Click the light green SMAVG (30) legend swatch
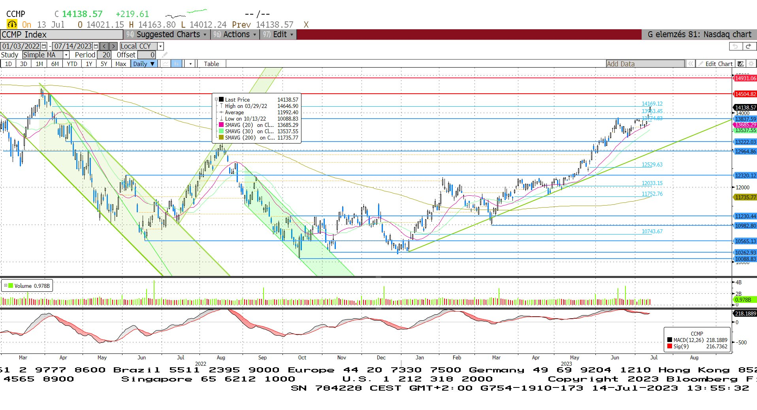Screen dimensions: 757x410 click(x=221, y=131)
